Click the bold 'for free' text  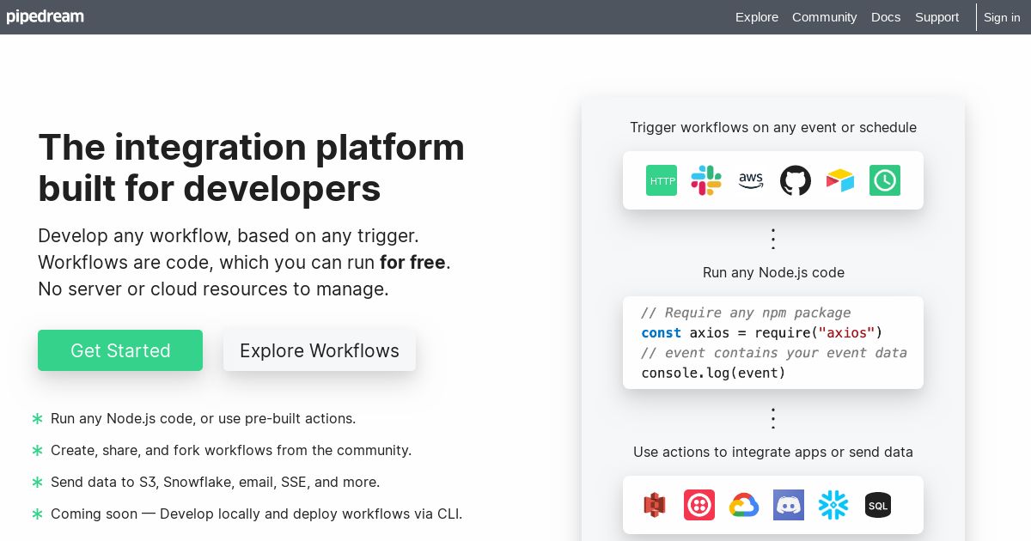click(412, 262)
